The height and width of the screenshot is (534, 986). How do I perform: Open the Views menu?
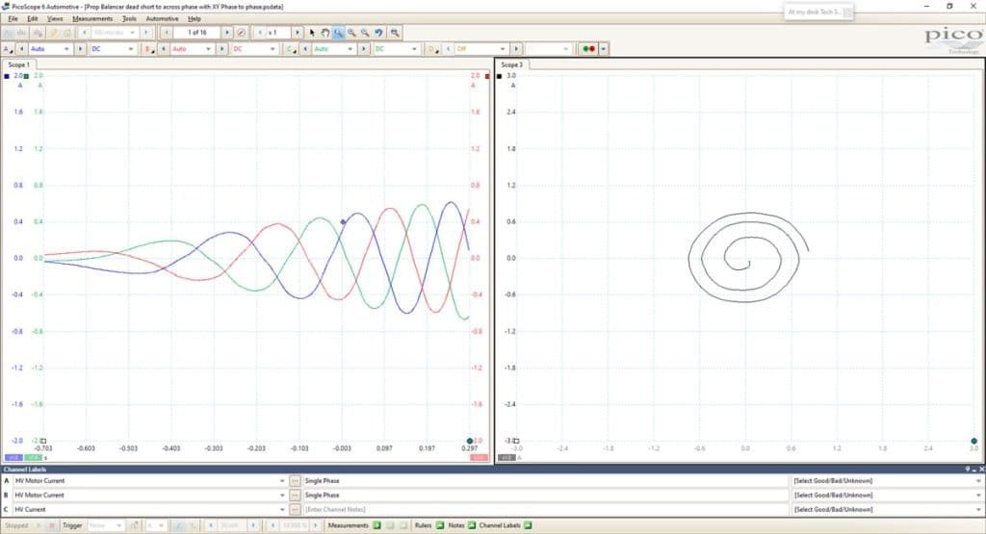click(55, 19)
